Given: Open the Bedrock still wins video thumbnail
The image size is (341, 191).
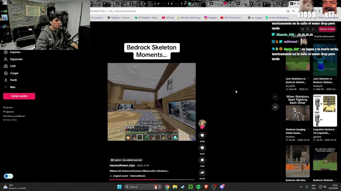Looking at the screenshot, I should tap(298, 161).
